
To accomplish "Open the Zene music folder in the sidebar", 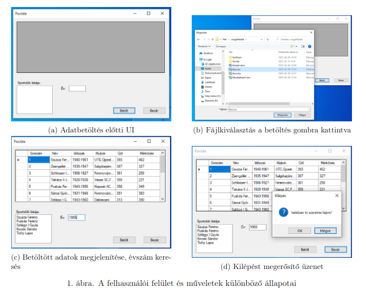I will tap(203, 91).
